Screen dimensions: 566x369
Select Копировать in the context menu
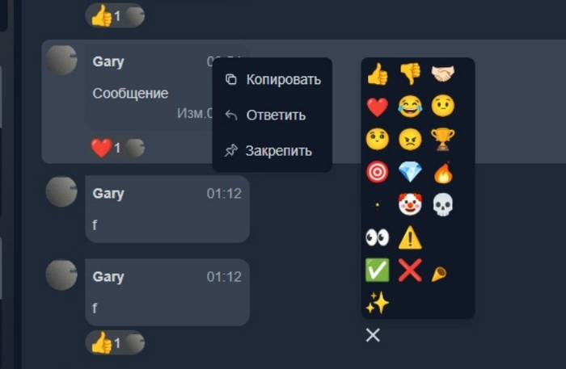272,79
